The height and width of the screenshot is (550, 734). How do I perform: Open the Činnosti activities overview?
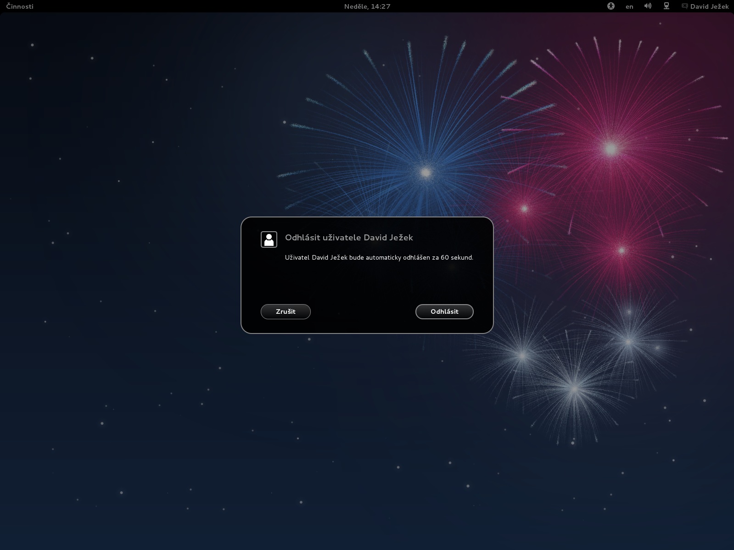tap(20, 6)
